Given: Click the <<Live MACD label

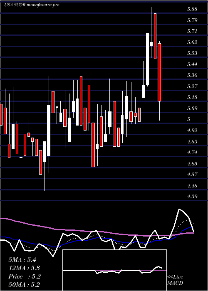Looking at the screenshot, I should [x=175, y=280].
